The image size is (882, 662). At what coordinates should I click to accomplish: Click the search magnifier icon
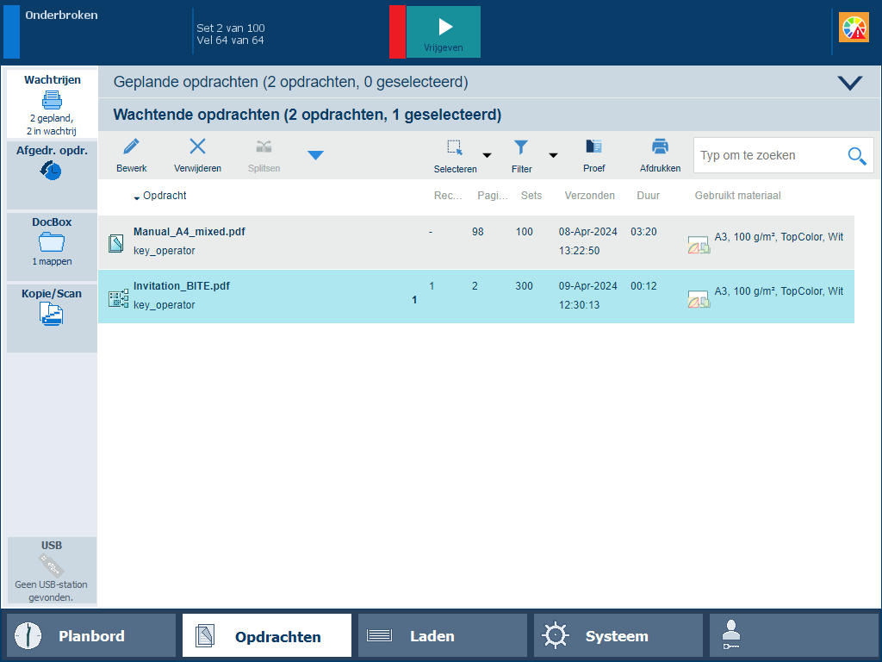pyautogui.click(x=857, y=156)
